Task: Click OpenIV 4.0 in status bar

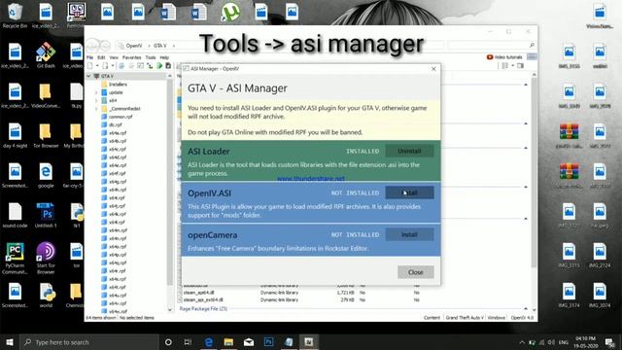Action: pyautogui.click(x=522, y=318)
